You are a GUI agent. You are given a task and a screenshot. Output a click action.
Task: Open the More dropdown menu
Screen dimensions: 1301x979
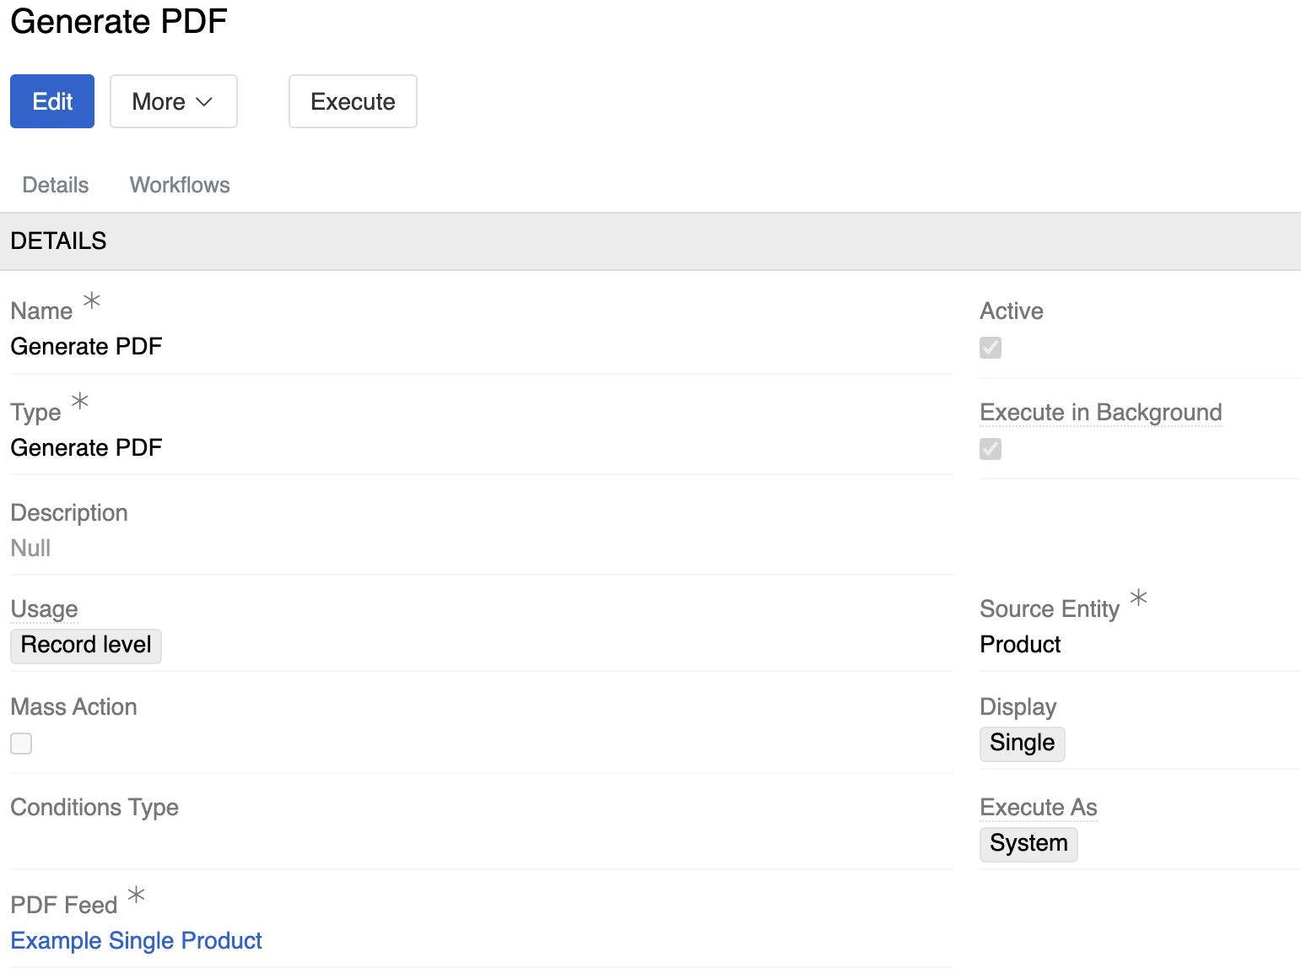pyautogui.click(x=173, y=101)
